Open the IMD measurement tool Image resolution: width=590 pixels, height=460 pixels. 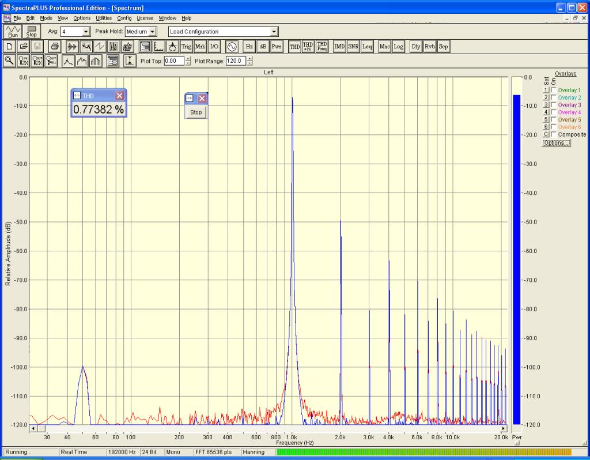click(339, 47)
